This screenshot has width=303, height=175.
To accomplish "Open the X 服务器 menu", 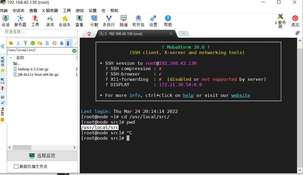I will click(50, 11).
